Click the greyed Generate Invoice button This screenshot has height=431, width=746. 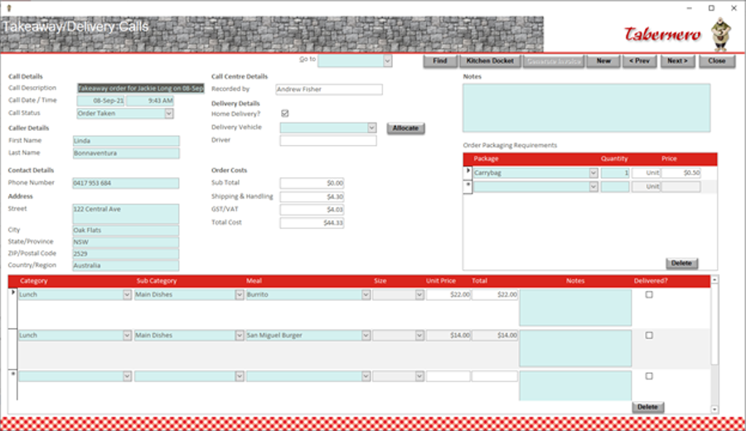click(x=554, y=61)
